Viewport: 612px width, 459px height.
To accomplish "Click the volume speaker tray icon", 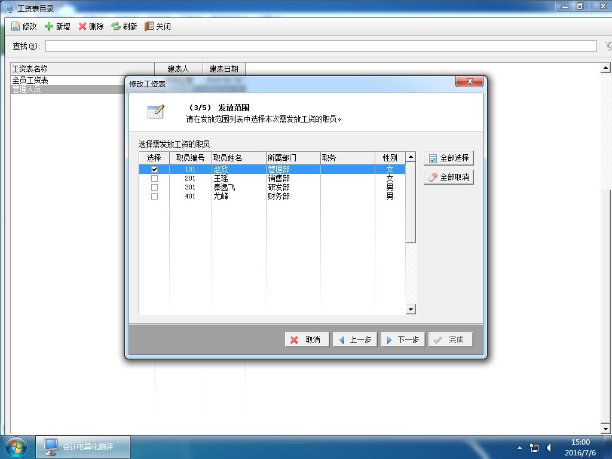I will (549, 448).
